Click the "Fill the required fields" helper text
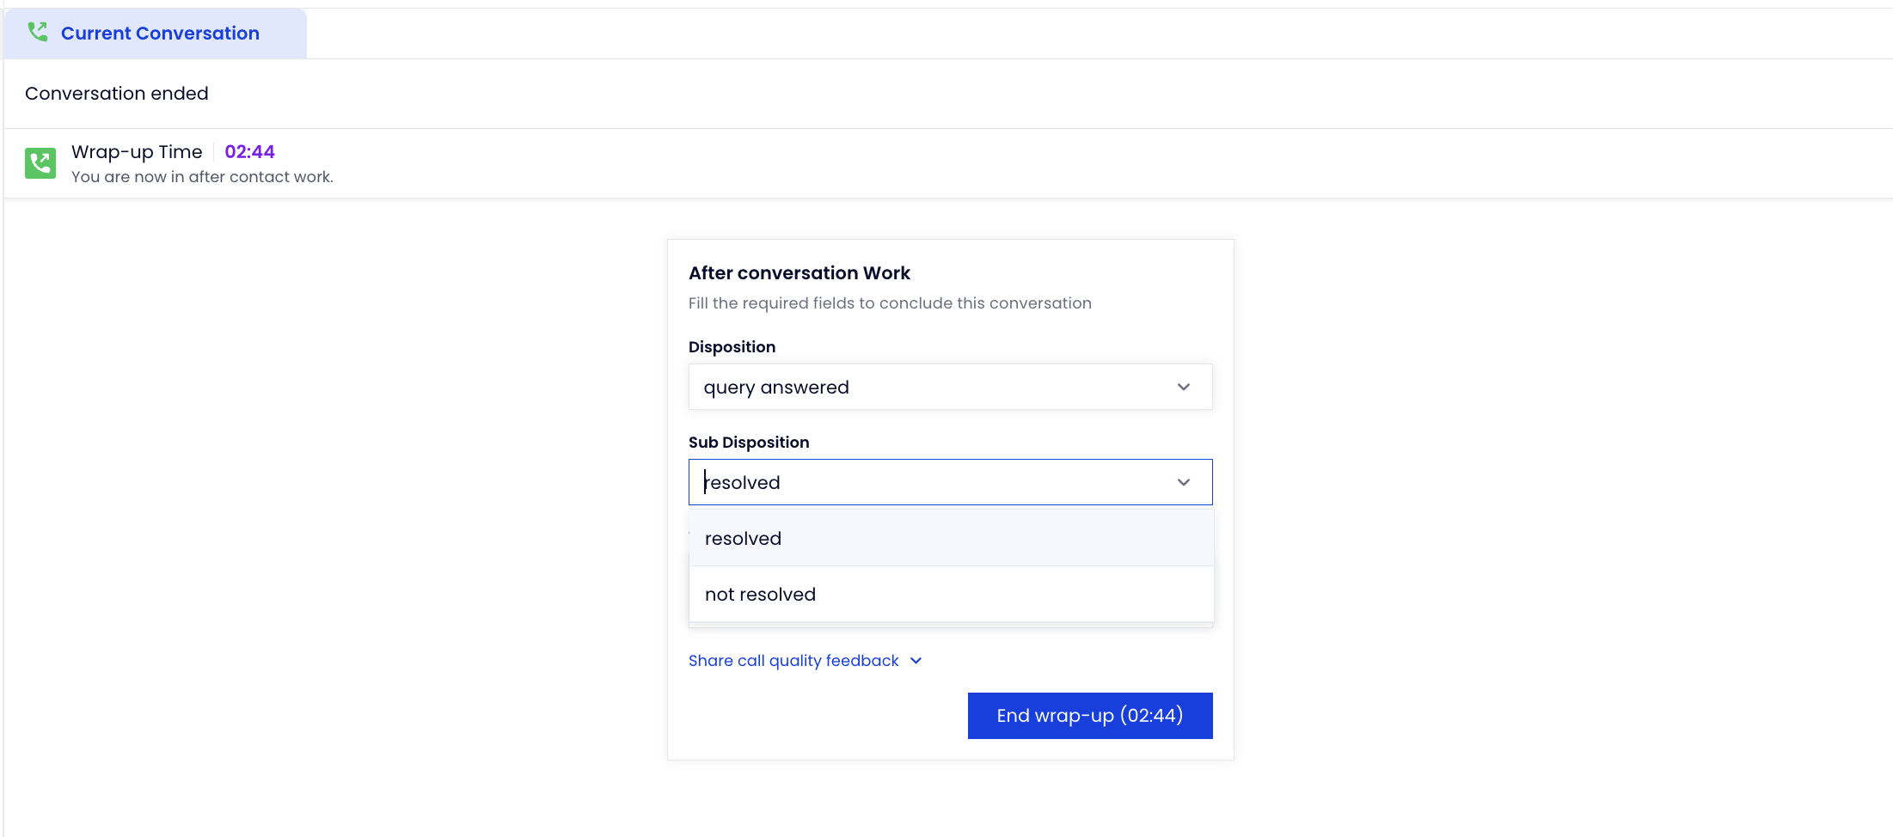Viewport: 1893px width, 837px height. coord(890,303)
